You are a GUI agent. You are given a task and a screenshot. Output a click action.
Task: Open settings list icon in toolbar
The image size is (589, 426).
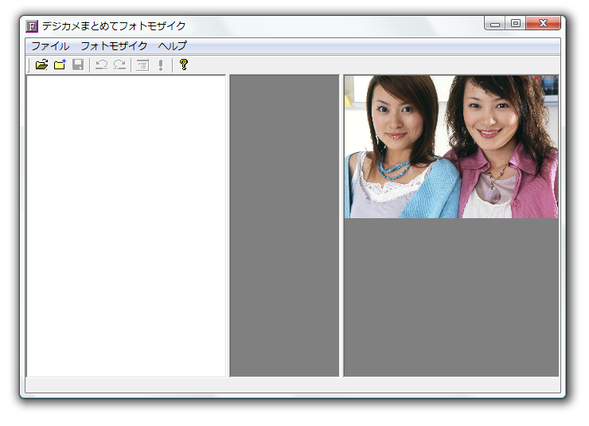(142, 65)
